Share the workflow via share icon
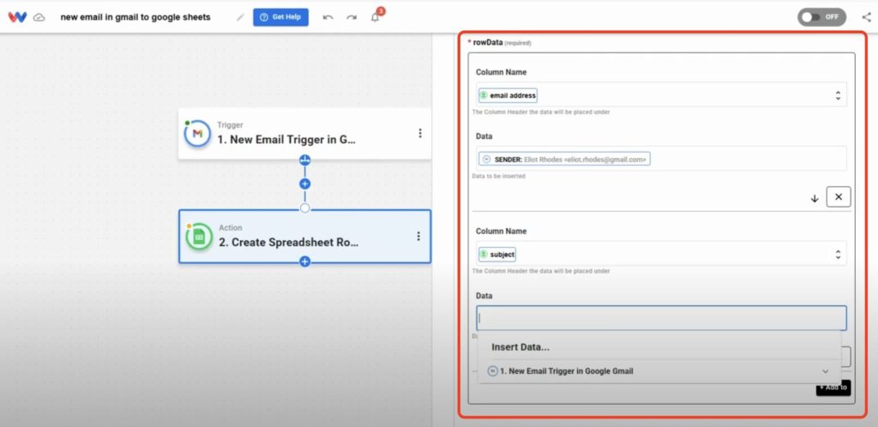The height and width of the screenshot is (427, 878). tap(866, 17)
